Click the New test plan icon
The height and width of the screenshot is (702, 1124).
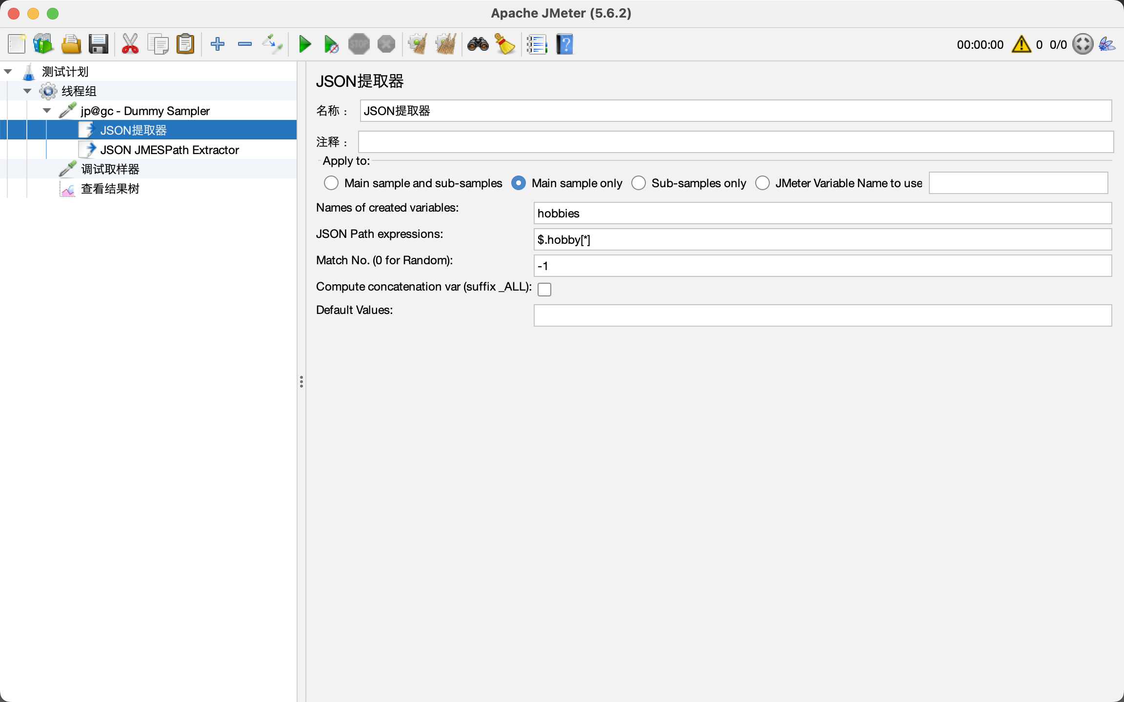[x=17, y=44]
